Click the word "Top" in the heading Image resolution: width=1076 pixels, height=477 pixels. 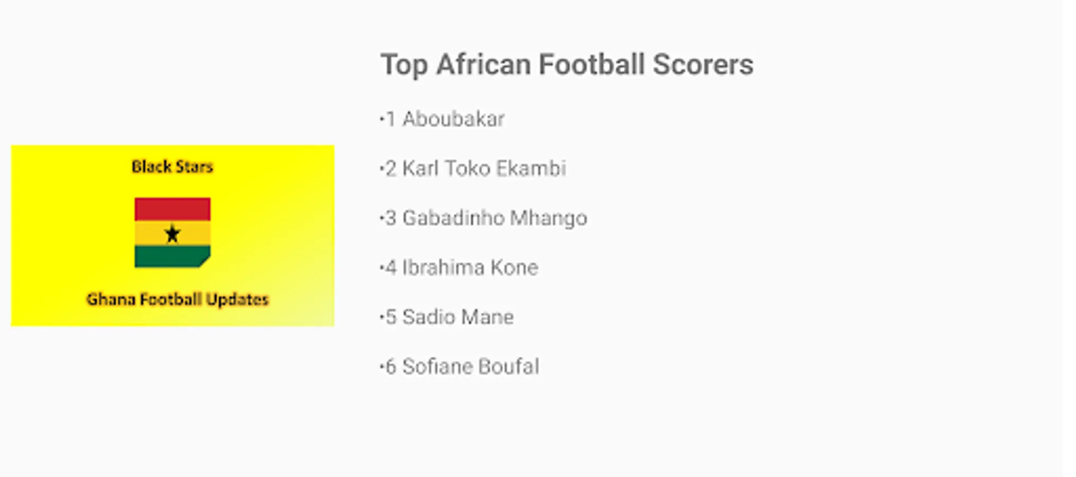pos(404,65)
